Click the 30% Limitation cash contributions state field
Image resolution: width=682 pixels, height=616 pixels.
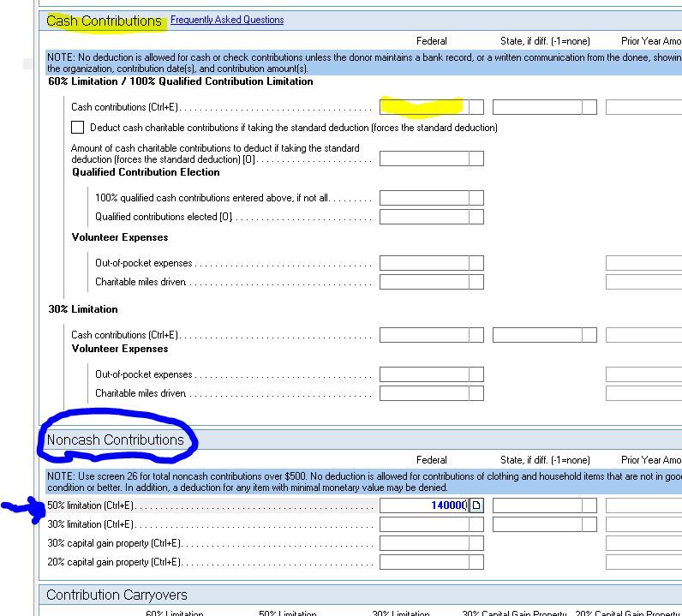pyautogui.click(x=536, y=335)
